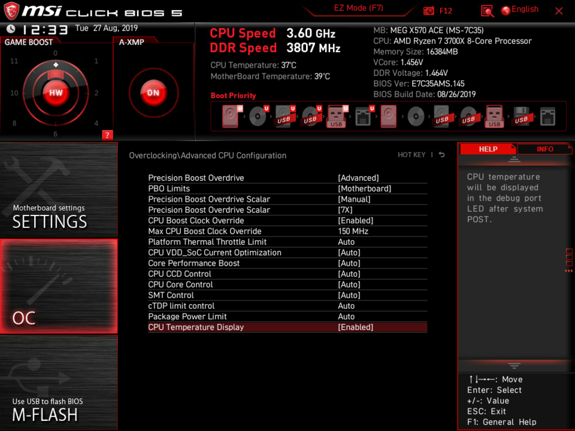The height and width of the screenshot is (431, 575).
Task: Switch to the INFO tab
Action: (x=544, y=149)
